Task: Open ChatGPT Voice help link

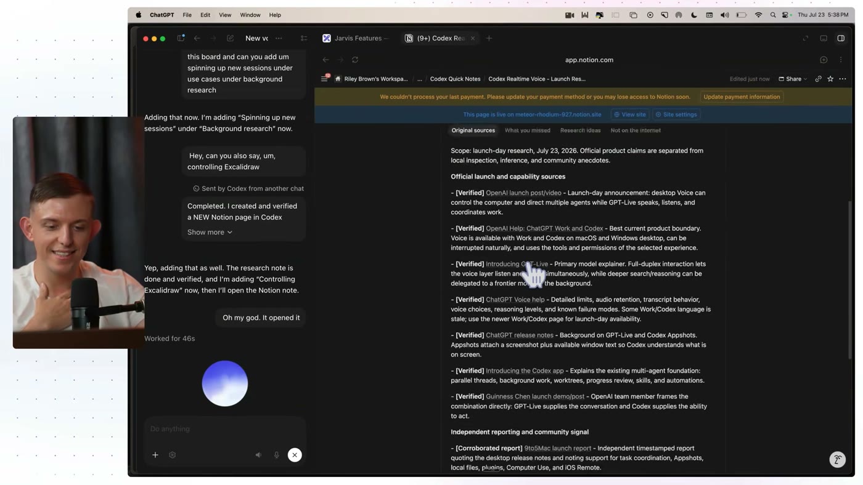Action: (x=515, y=300)
